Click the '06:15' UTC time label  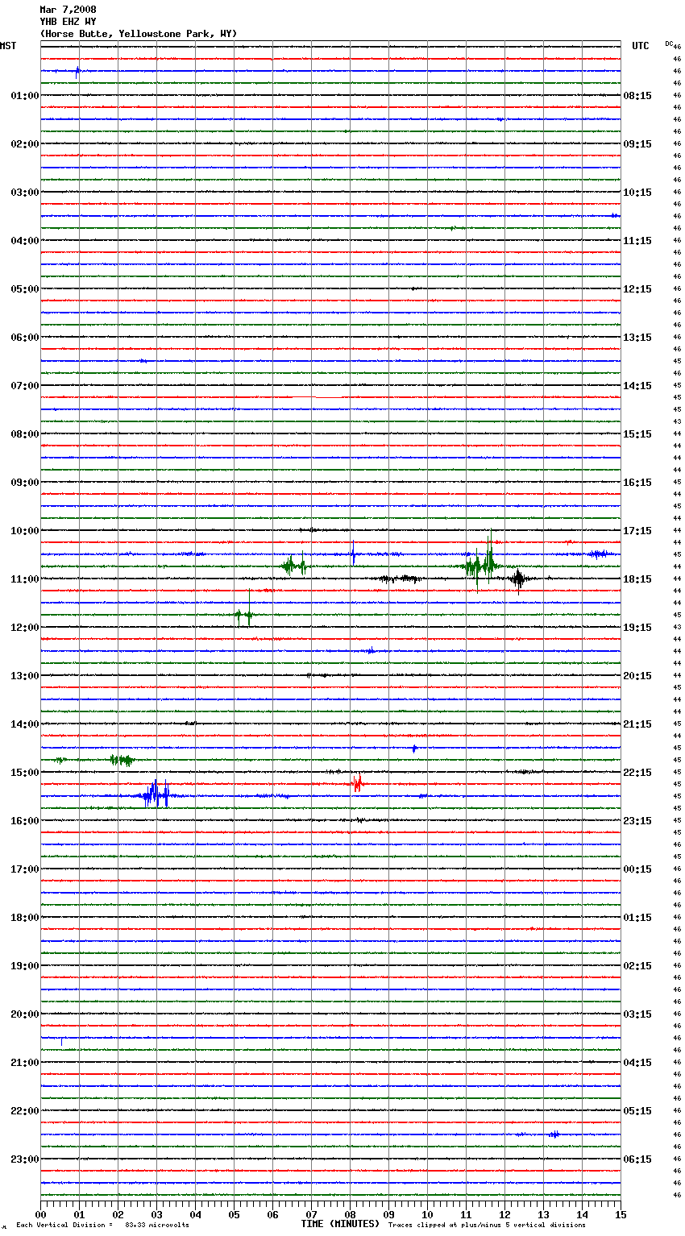pyautogui.click(x=637, y=1159)
